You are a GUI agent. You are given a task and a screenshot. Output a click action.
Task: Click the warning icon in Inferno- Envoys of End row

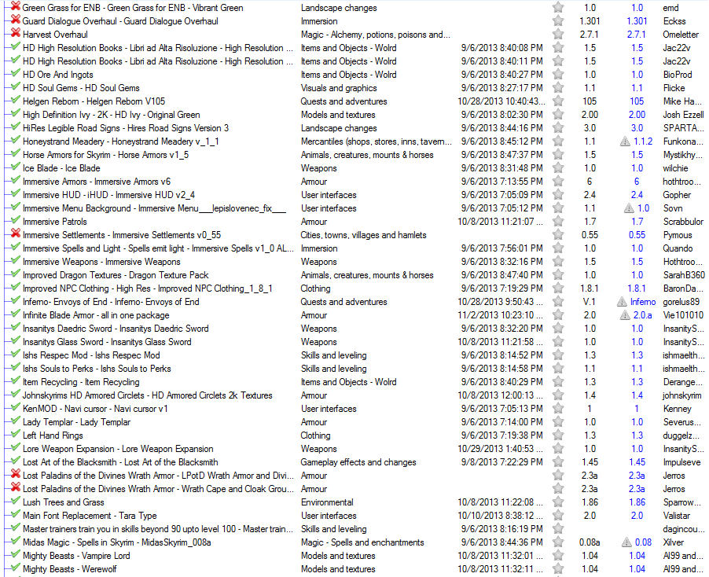(x=623, y=302)
